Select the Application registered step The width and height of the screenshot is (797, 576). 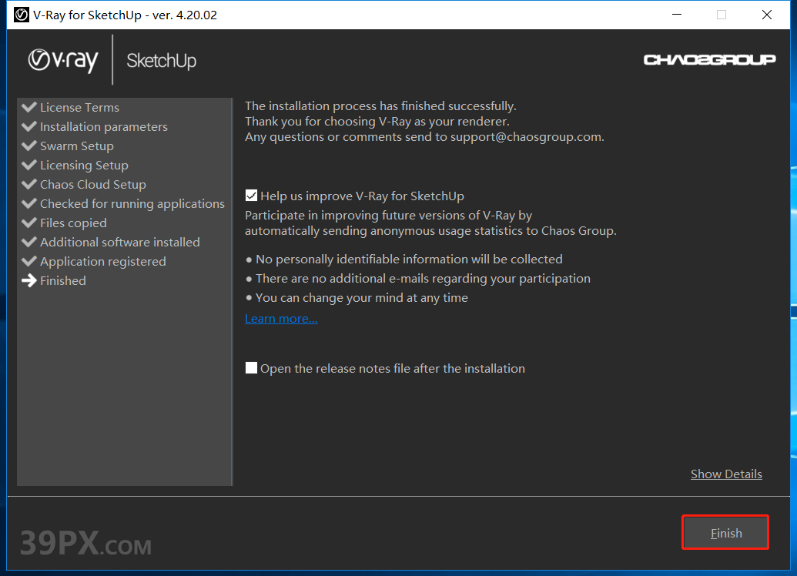coord(103,262)
